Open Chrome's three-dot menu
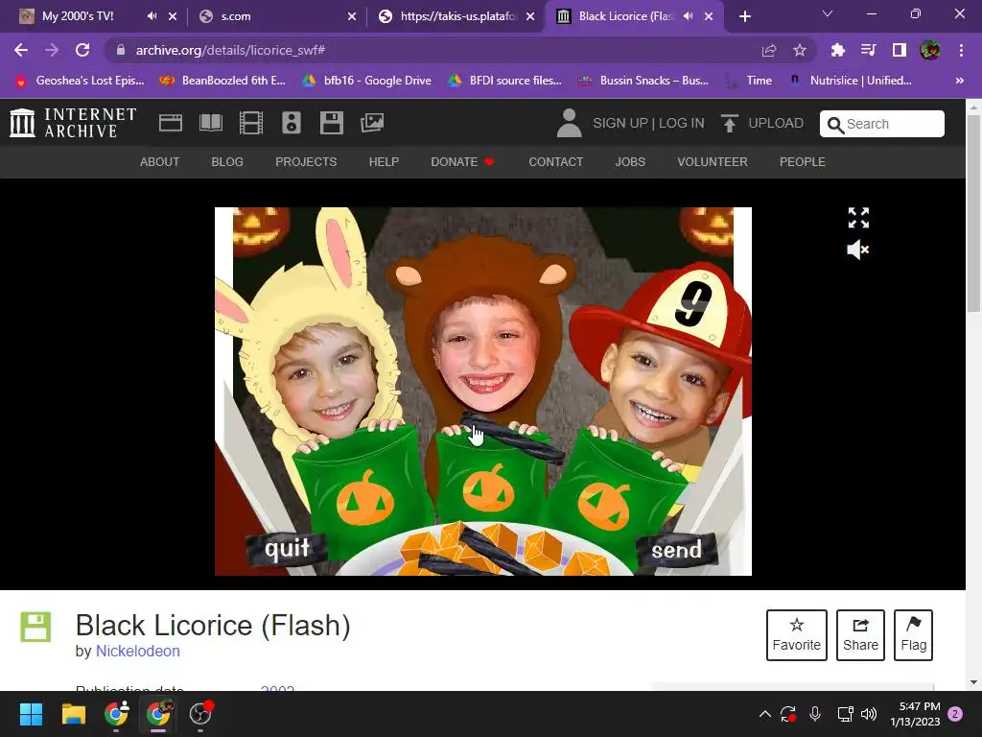Image resolution: width=982 pixels, height=737 pixels. click(961, 50)
